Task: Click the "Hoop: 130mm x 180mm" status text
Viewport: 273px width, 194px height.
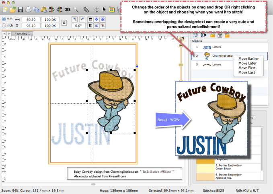Action: click(x=119, y=190)
